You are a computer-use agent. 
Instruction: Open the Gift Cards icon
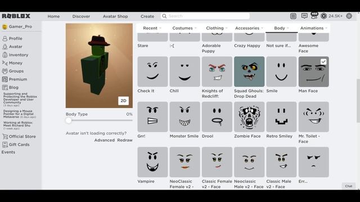4,145
